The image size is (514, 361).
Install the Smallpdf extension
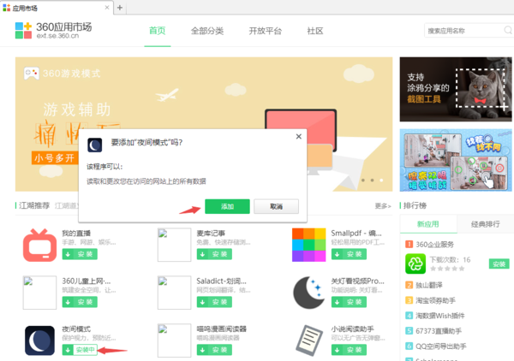click(349, 254)
